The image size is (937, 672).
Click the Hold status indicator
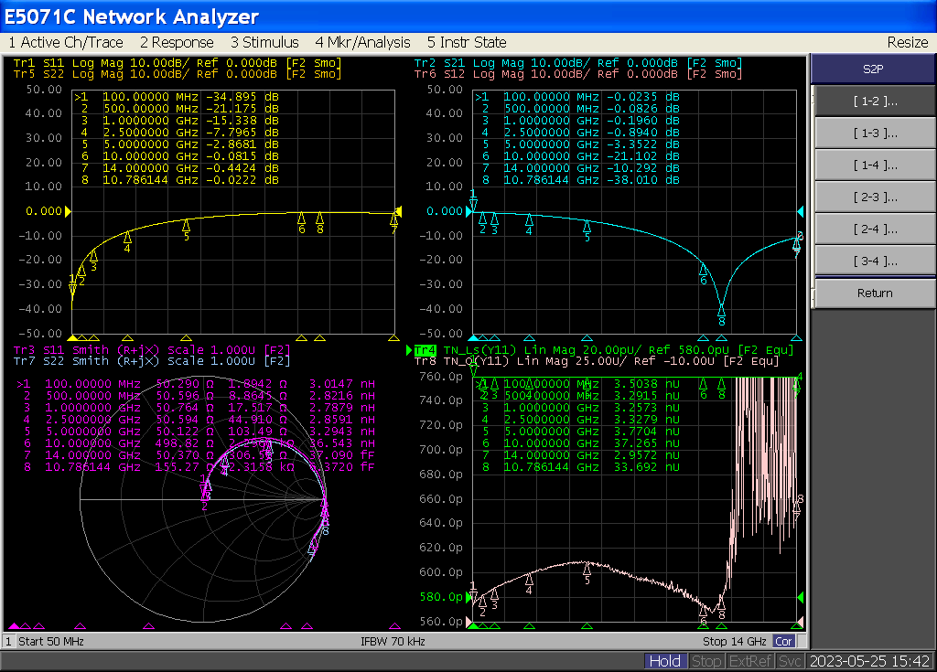[664, 661]
